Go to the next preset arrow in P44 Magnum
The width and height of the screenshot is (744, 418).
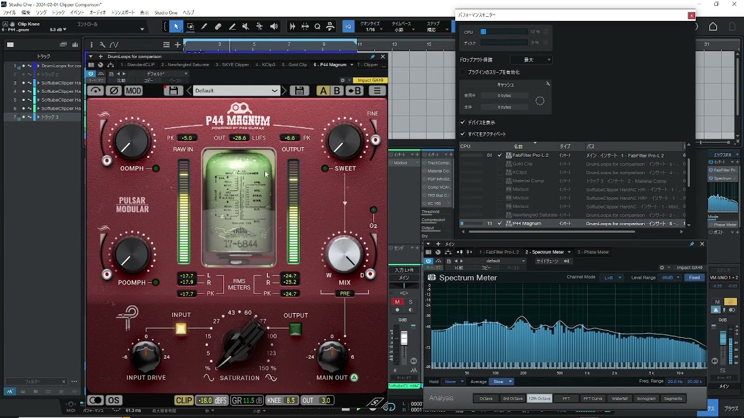[x=284, y=91]
